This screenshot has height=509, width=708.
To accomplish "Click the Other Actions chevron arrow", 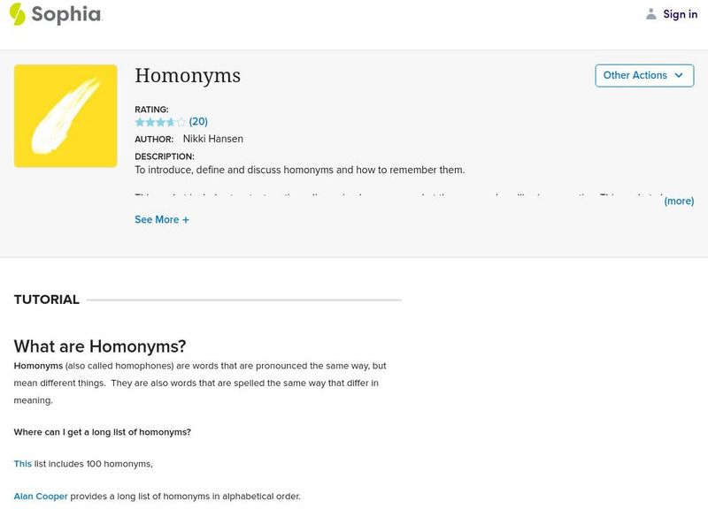I will (x=679, y=75).
